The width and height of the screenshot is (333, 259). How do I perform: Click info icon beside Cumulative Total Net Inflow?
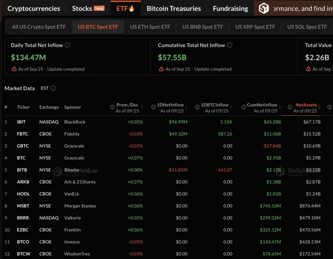[229, 45]
